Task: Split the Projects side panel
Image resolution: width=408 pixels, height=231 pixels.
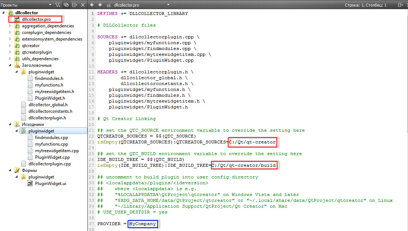Action: click(x=75, y=5)
